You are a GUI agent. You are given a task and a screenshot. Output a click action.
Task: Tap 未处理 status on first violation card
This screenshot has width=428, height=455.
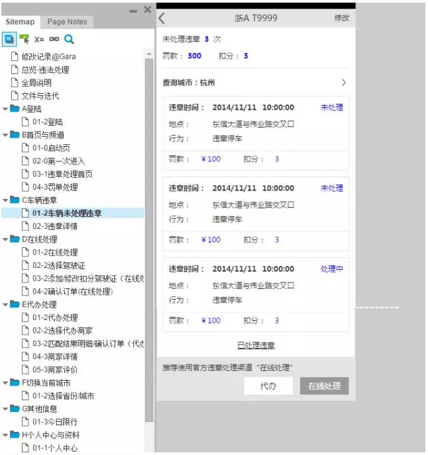(x=332, y=107)
